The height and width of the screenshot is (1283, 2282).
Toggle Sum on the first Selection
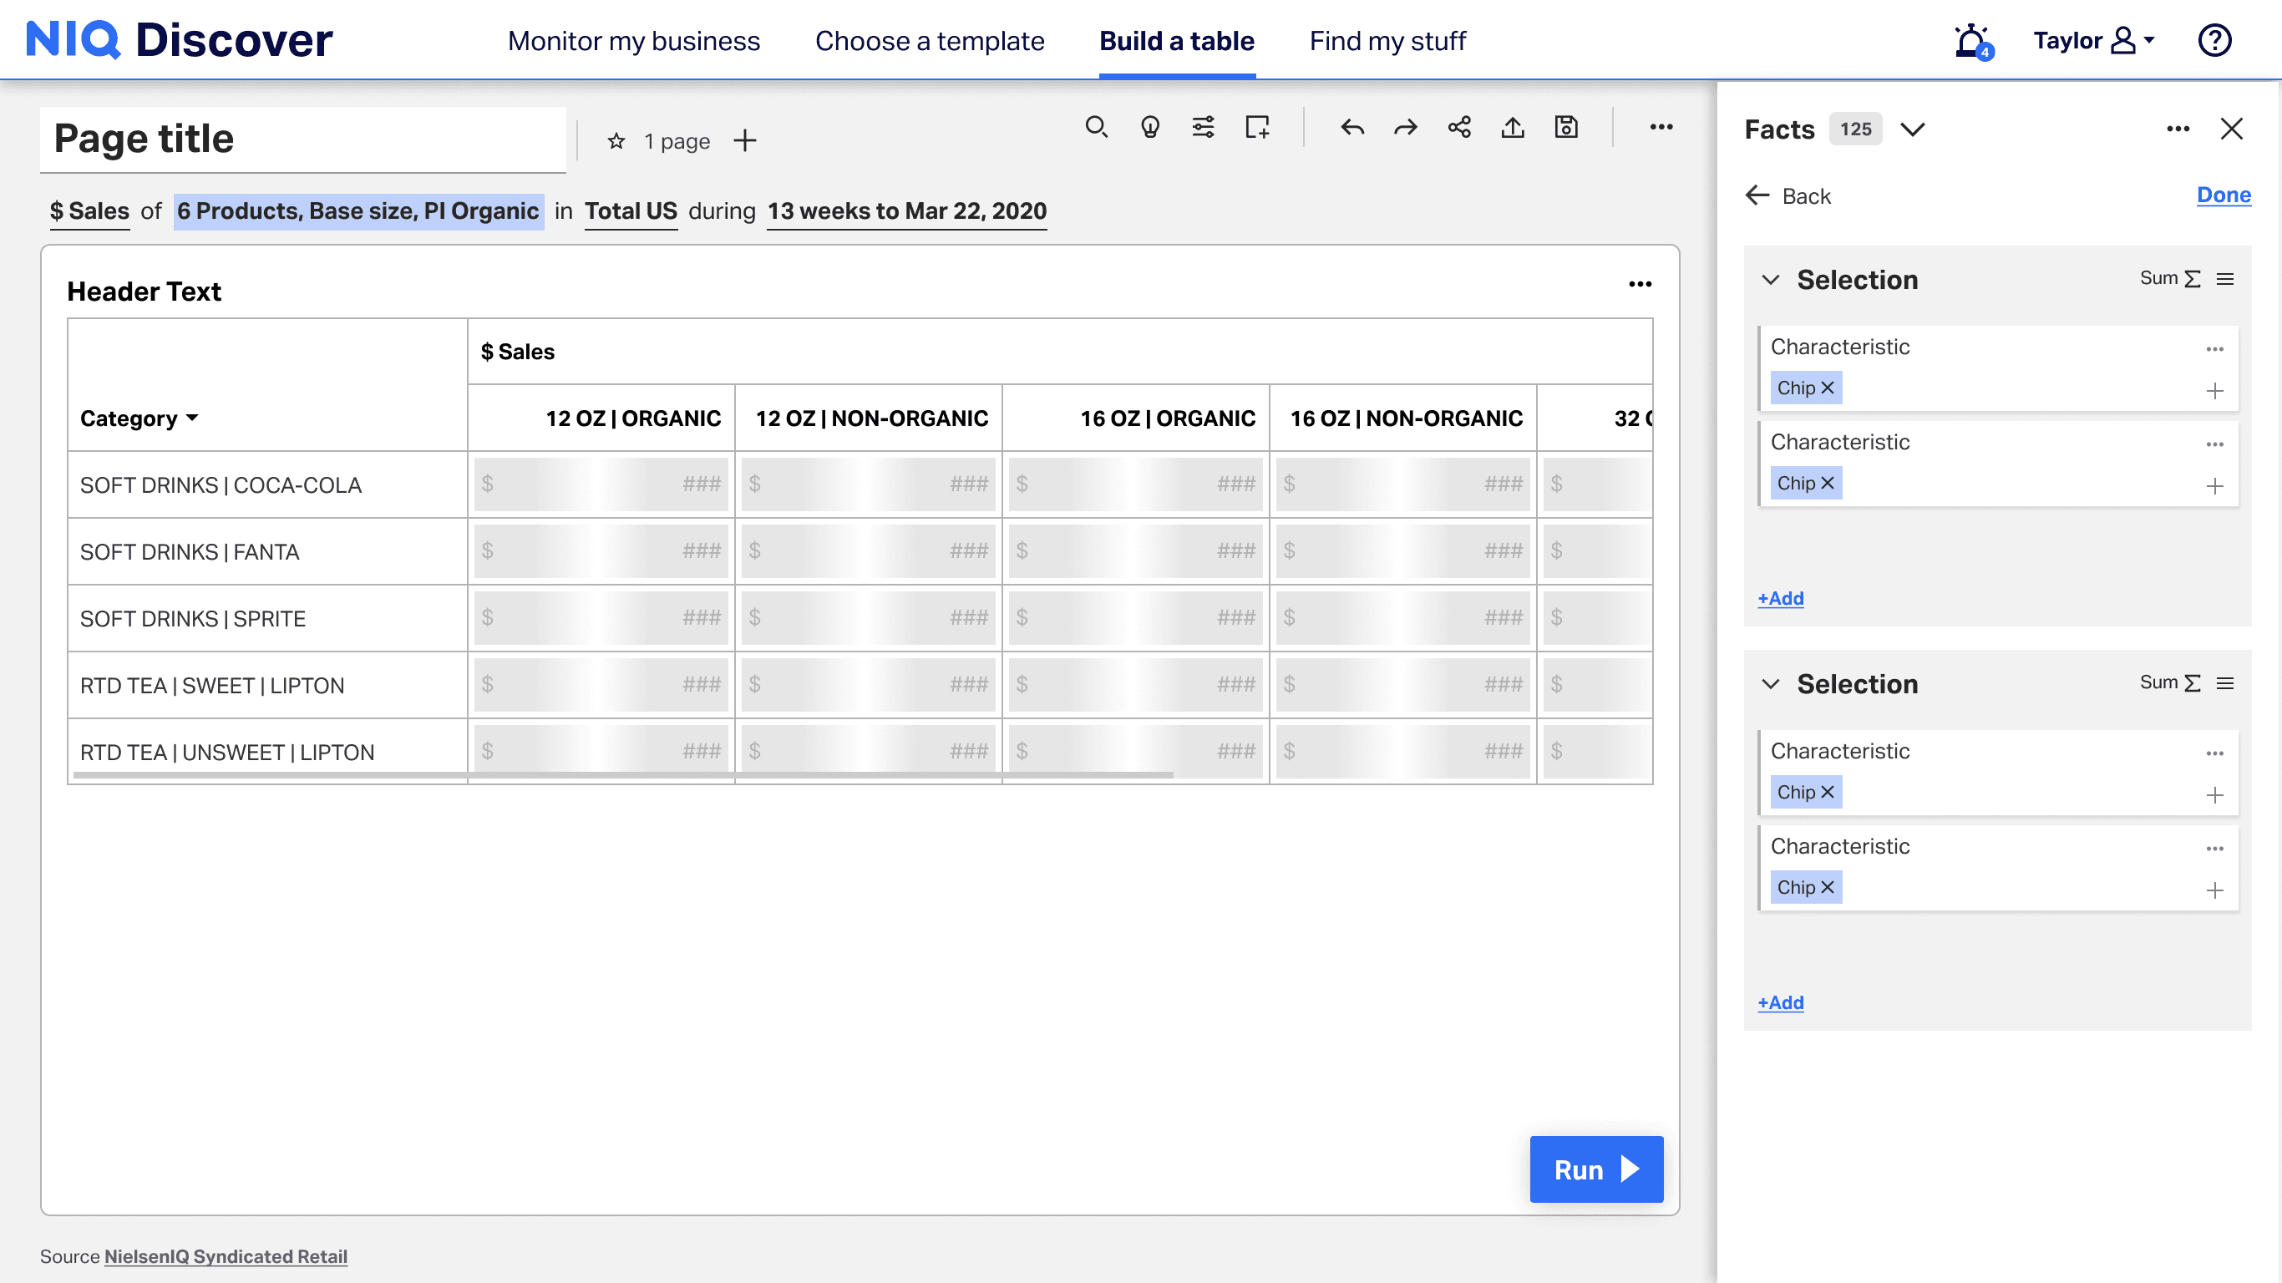point(2169,279)
